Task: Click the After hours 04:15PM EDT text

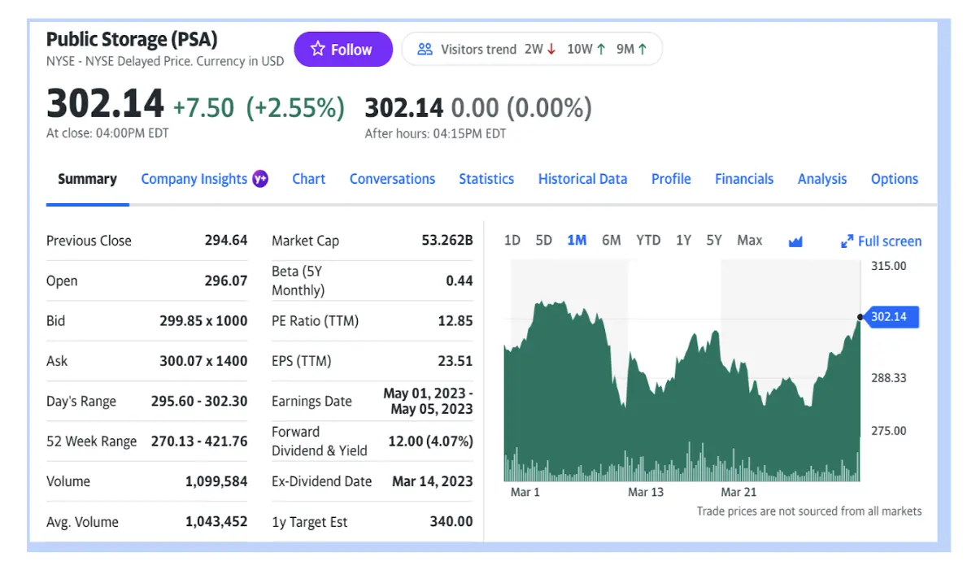Action: pyautogui.click(x=435, y=134)
